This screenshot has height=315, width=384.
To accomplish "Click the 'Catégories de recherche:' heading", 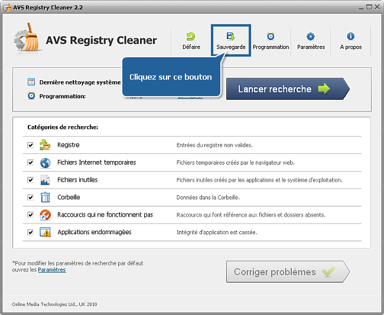I will click(63, 127).
